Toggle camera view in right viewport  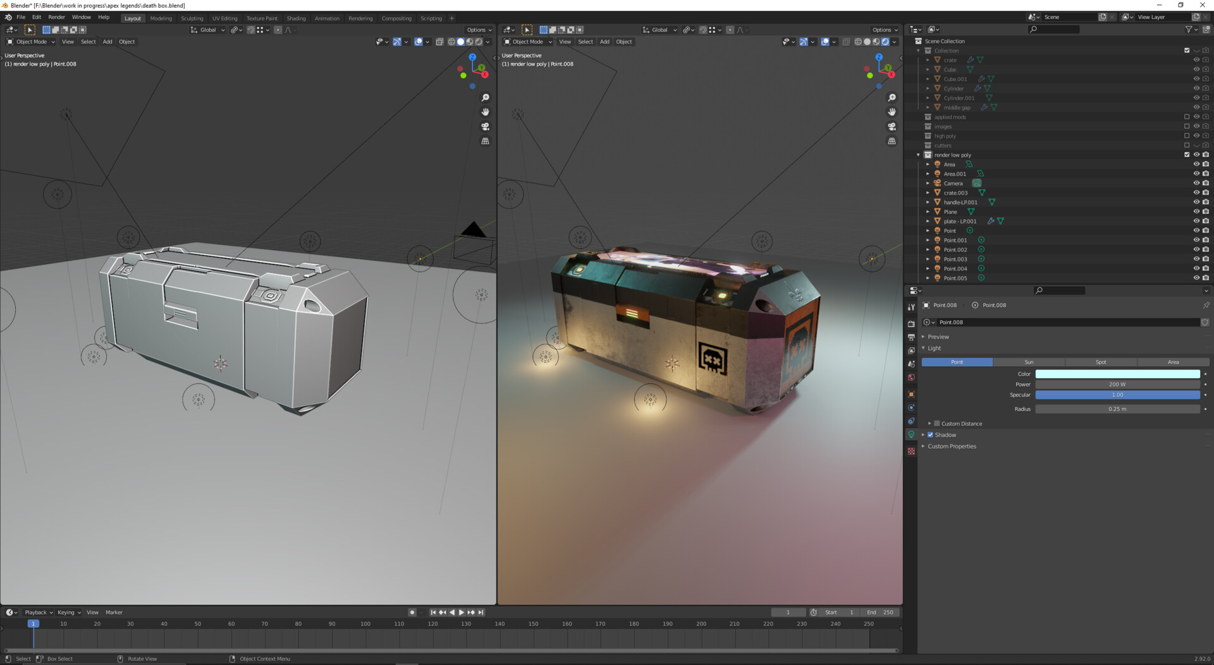coord(892,126)
